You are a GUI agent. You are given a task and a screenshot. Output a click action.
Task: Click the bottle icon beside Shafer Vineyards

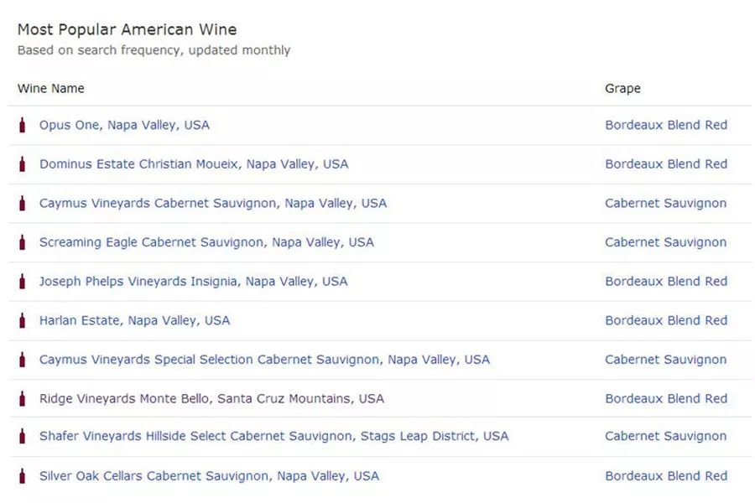(23, 437)
